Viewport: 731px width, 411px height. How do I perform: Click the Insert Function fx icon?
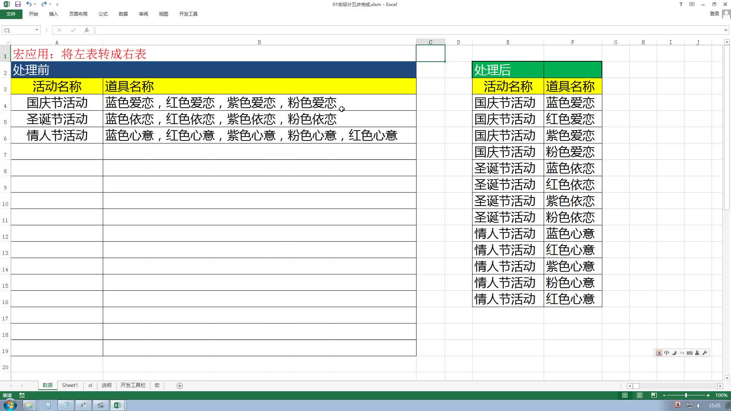[87, 30]
